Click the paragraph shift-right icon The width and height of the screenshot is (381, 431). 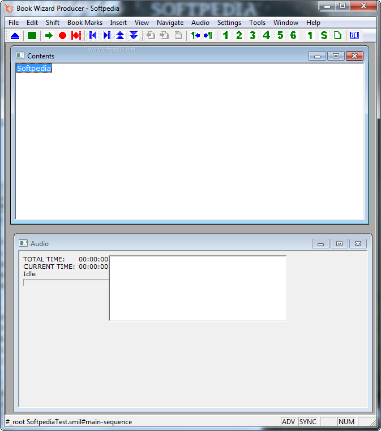click(208, 36)
